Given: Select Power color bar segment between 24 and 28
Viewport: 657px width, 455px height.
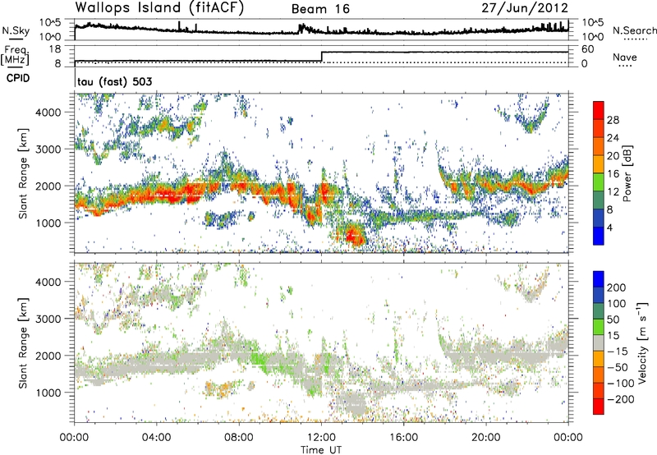Looking at the screenshot, I should 599,128.
